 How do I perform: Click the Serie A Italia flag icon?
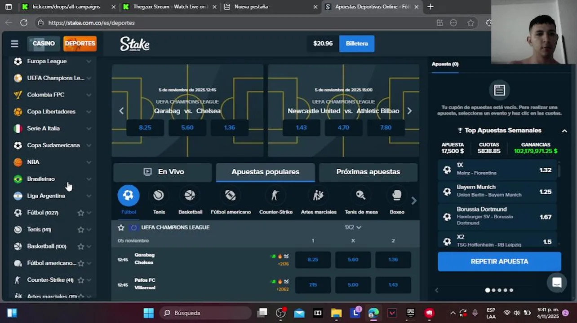(x=18, y=128)
